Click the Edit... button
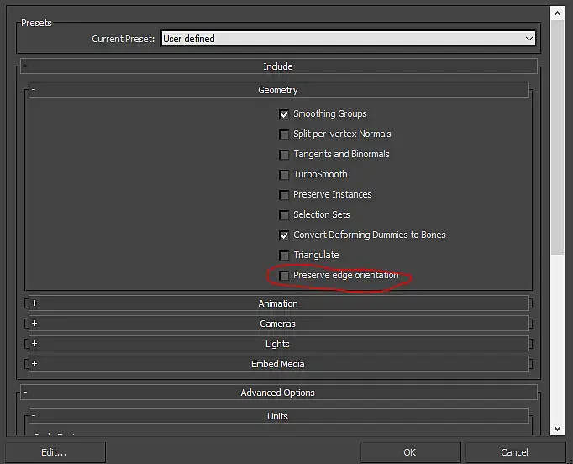The width and height of the screenshot is (573, 464). [55, 452]
